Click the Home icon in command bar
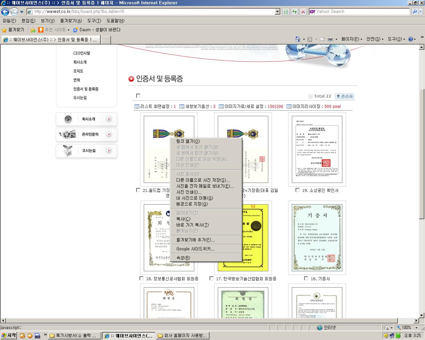The width and height of the screenshot is (425, 340). (x=298, y=39)
